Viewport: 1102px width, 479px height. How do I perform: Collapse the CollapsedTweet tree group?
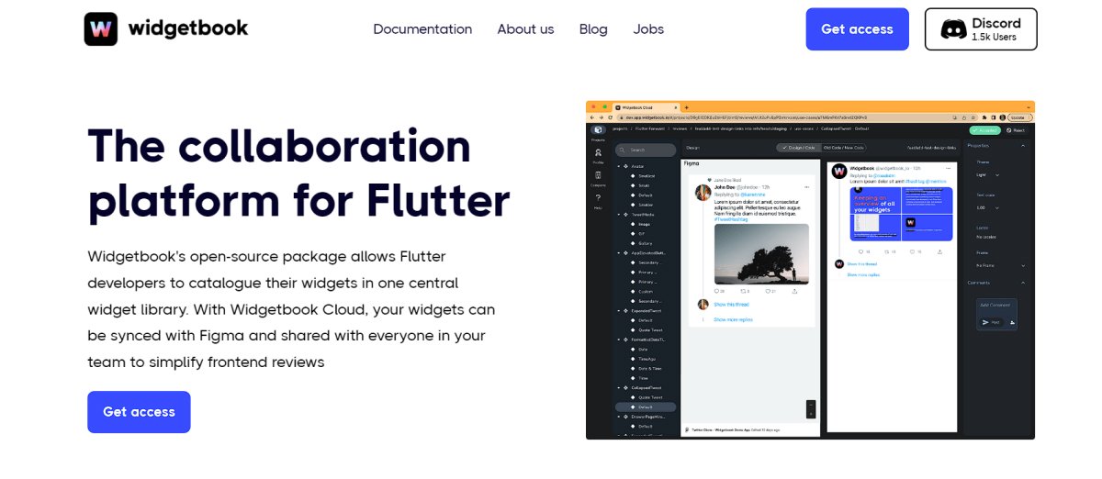coord(620,387)
